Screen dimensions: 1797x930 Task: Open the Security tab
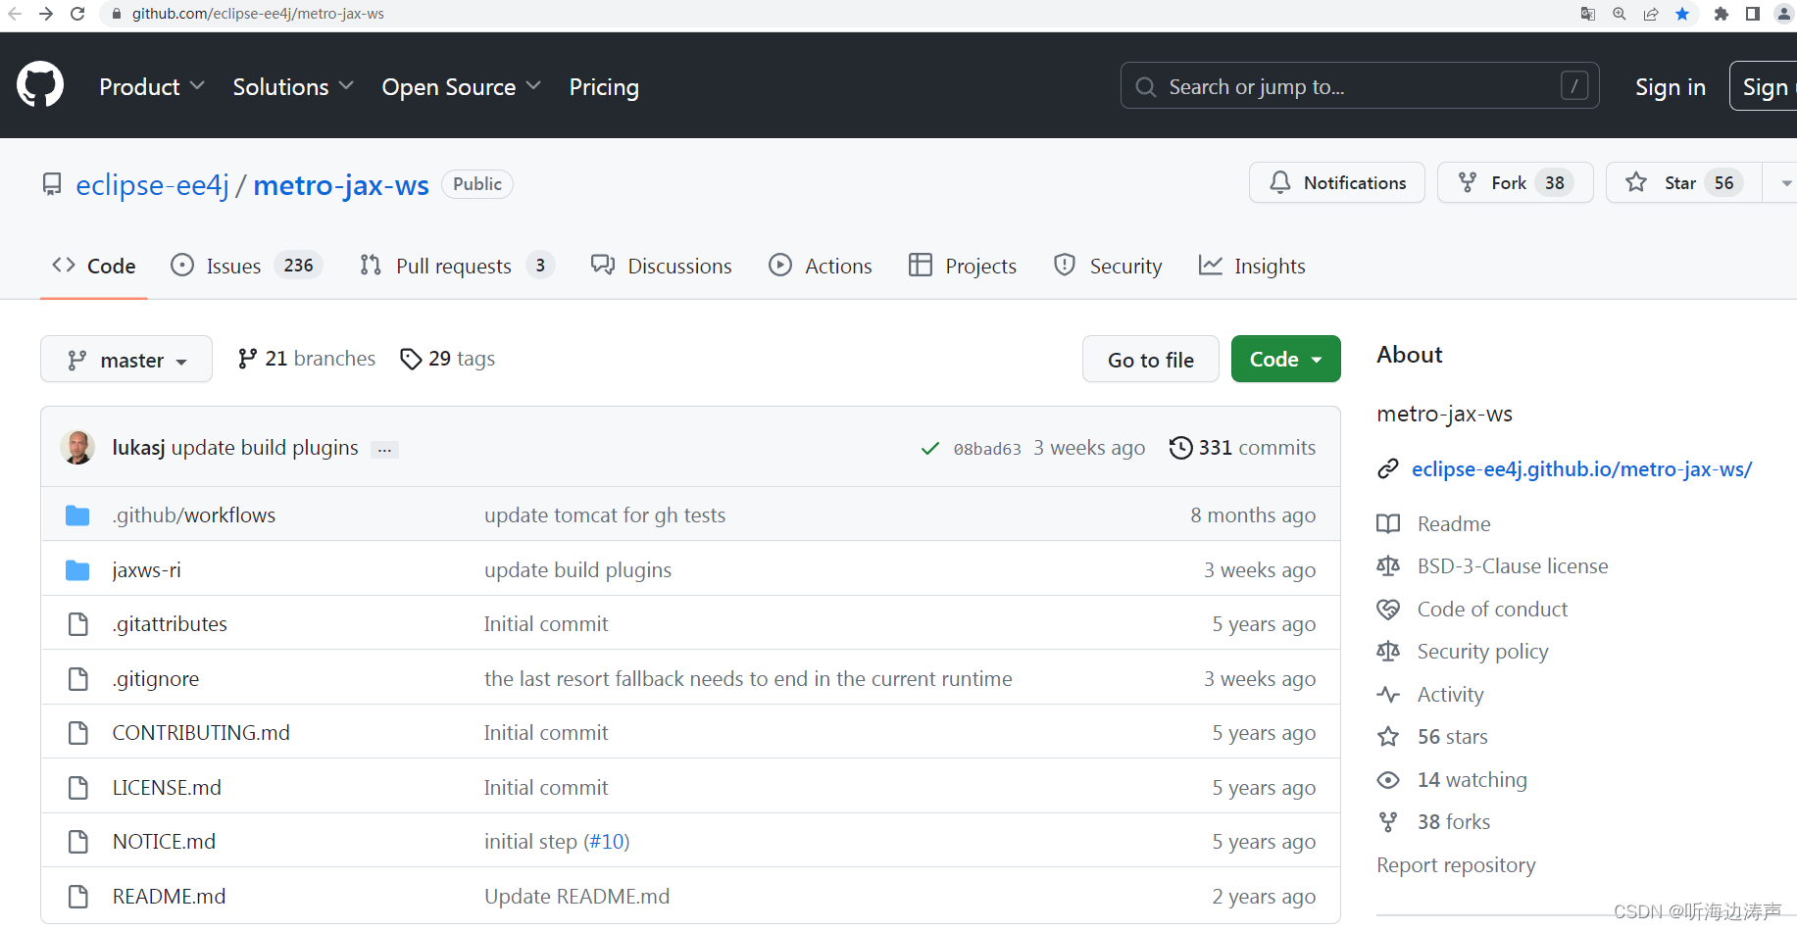point(1108,266)
